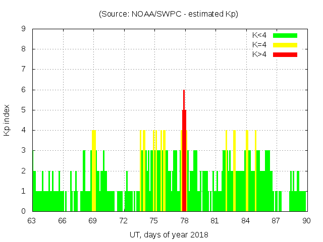Select the yellow bar at day 69
This screenshot has height=242, width=323.
tap(93, 170)
